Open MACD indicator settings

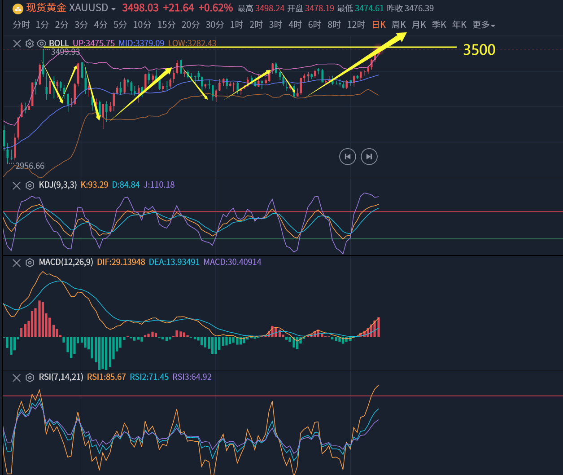click(30, 263)
